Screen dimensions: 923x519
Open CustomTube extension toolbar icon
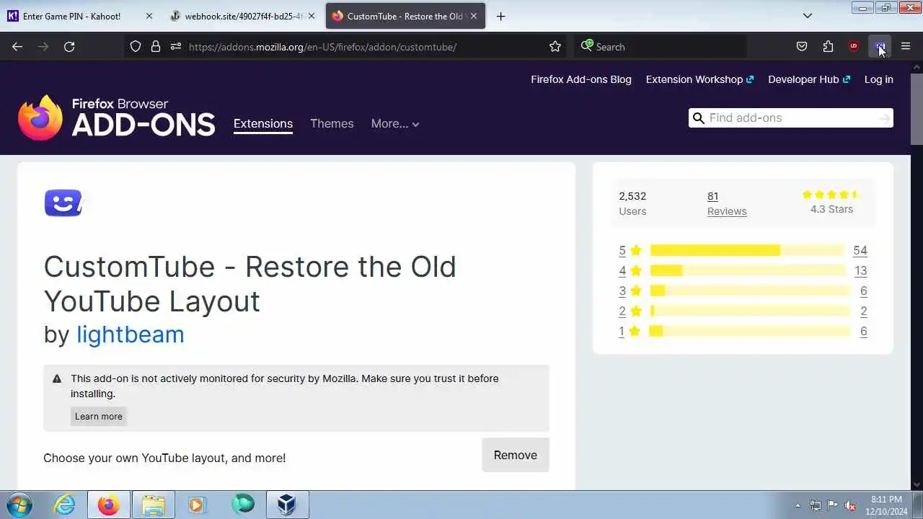click(880, 47)
